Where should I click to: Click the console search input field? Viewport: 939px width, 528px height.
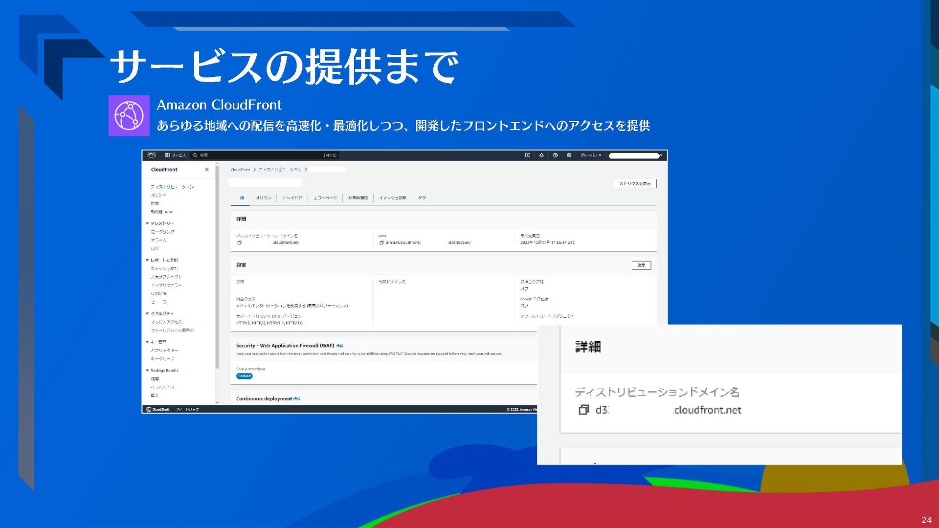tap(265, 155)
